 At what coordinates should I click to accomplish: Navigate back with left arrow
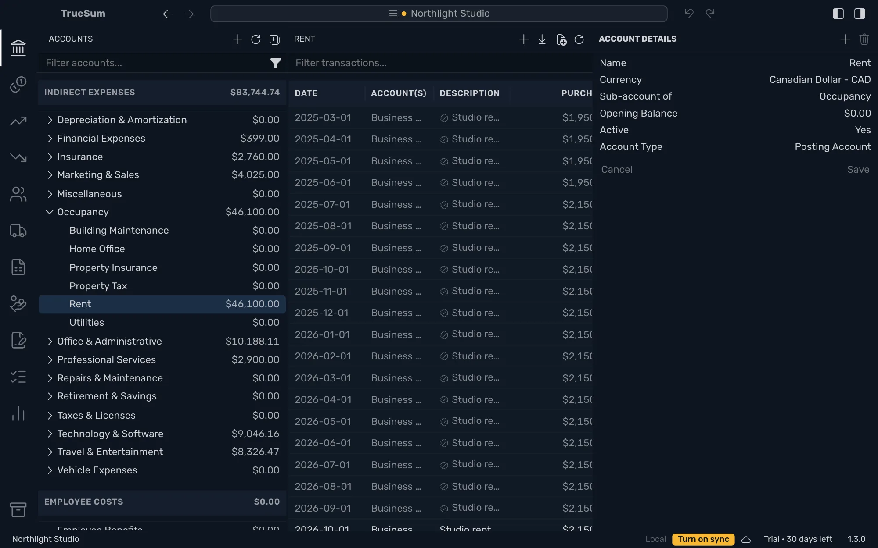click(167, 14)
